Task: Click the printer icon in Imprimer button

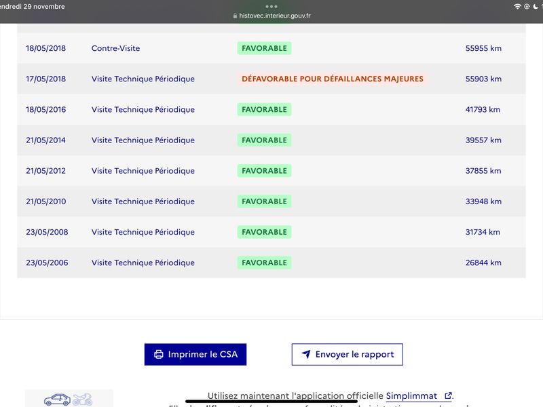Action: pyautogui.click(x=159, y=354)
